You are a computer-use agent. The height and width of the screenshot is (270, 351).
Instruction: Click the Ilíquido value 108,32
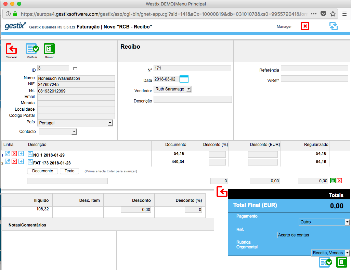[x=42, y=209]
